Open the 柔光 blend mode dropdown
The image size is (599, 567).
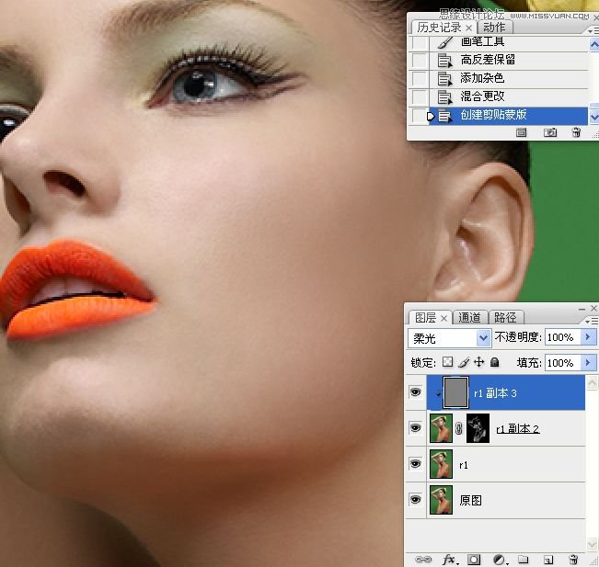pos(484,338)
